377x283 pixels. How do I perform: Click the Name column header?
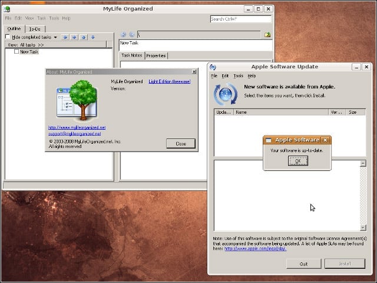point(281,113)
